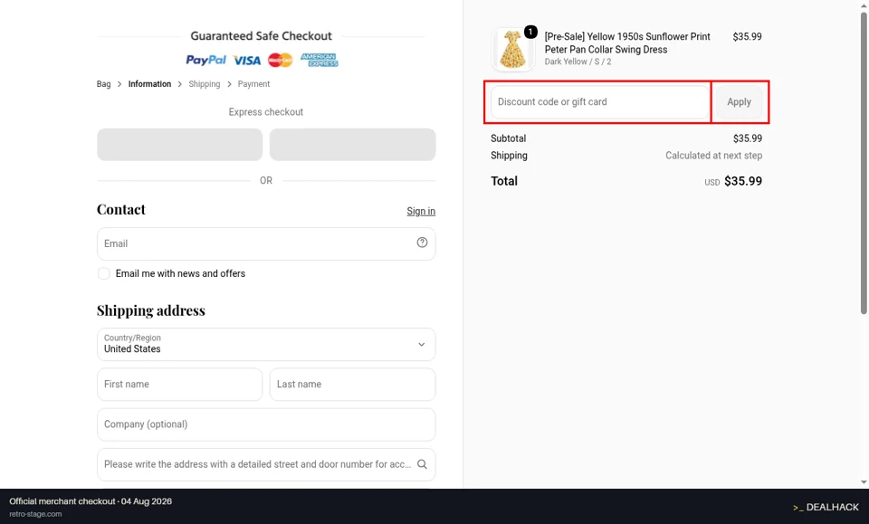This screenshot has height=524, width=869.
Task: Click the item quantity badge on dress
Action: coord(530,32)
